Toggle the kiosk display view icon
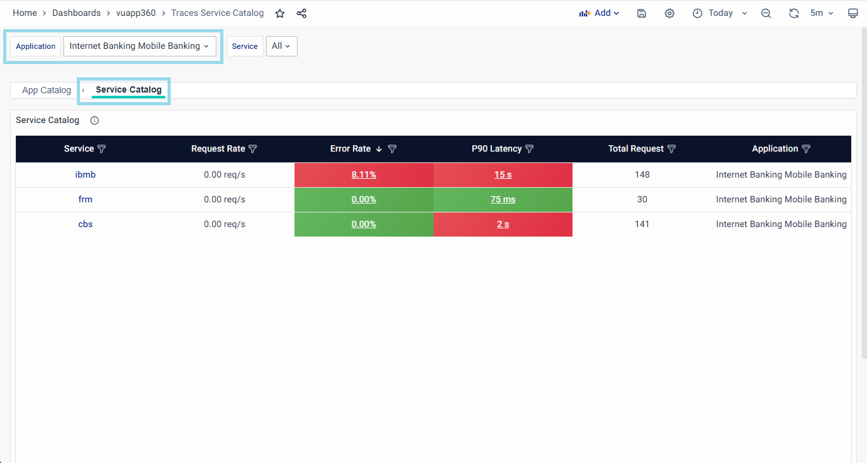 click(x=853, y=13)
